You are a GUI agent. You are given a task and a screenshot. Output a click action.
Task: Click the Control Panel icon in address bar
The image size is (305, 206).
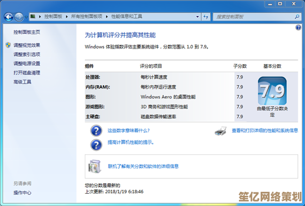[33, 17]
